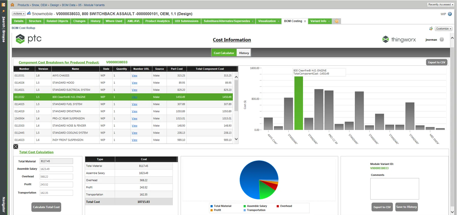Open View link for AXYS CHASSIS row
Image resolution: width=457 pixels, height=215 pixels.
coord(134,76)
